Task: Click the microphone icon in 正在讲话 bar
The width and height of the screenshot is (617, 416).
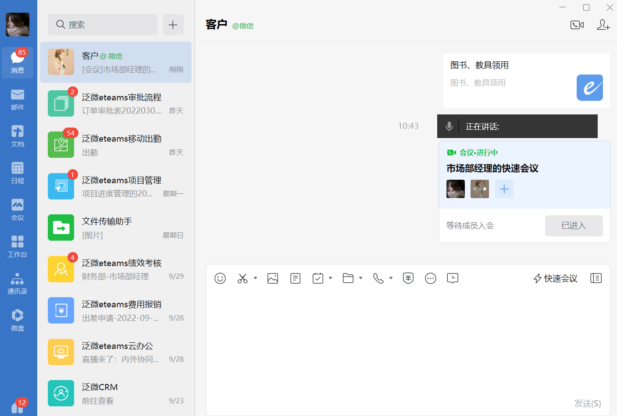Action: 449,127
